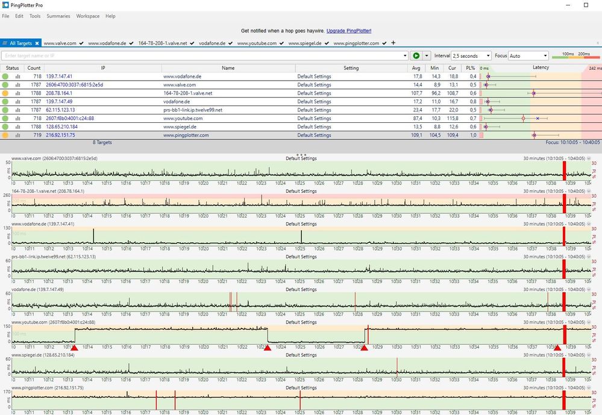The height and width of the screenshot is (415, 602).
Task: Toggle the checkmark on the www.valve.com tab
Action: (x=81, y=43)
